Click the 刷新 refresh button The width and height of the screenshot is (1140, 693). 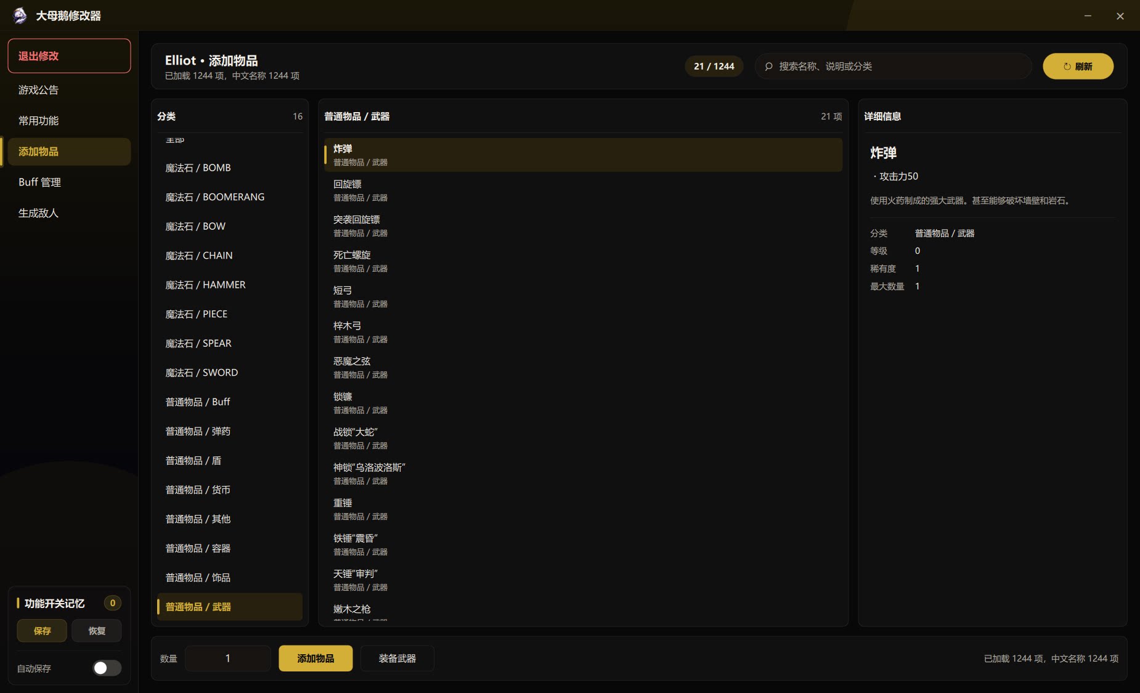pos(1078,67)
